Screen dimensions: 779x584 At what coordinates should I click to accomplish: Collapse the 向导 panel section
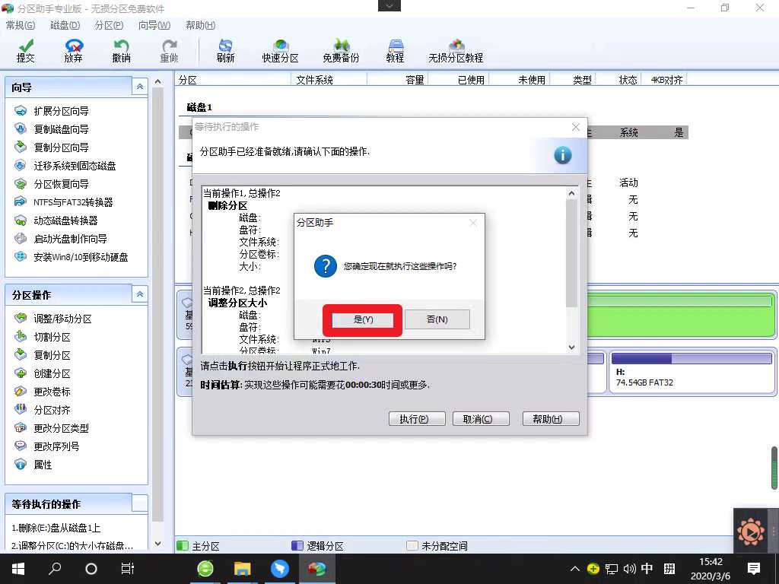point(139,87)
